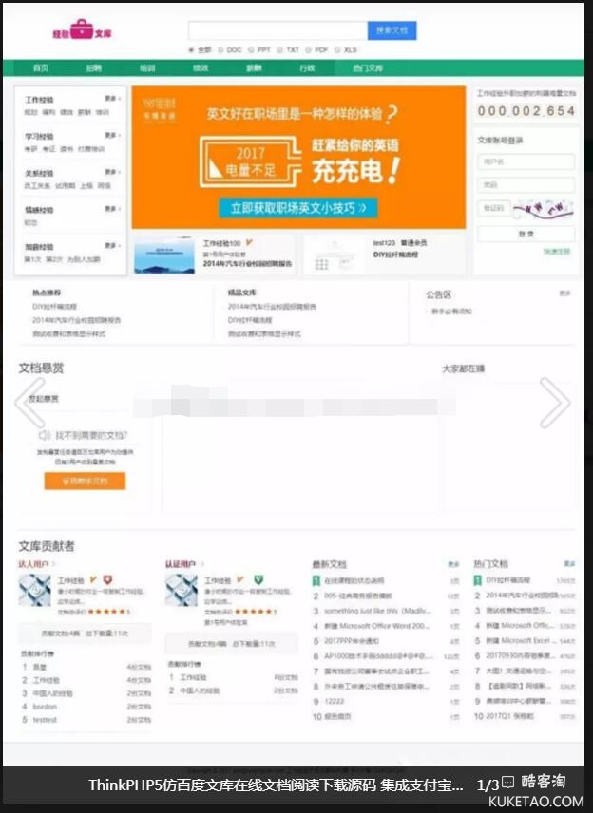This screenshot has height=813, width=593.
Task: Click the green rank-1 marker in 热门文档 list
Action: tap(477, 580)
